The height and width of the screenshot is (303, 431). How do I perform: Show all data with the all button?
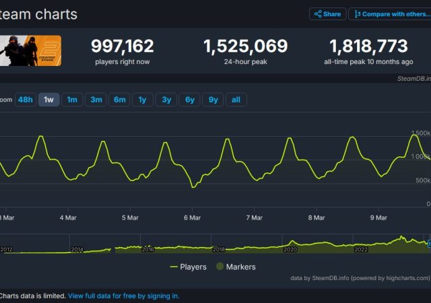(x=236, y=100)
